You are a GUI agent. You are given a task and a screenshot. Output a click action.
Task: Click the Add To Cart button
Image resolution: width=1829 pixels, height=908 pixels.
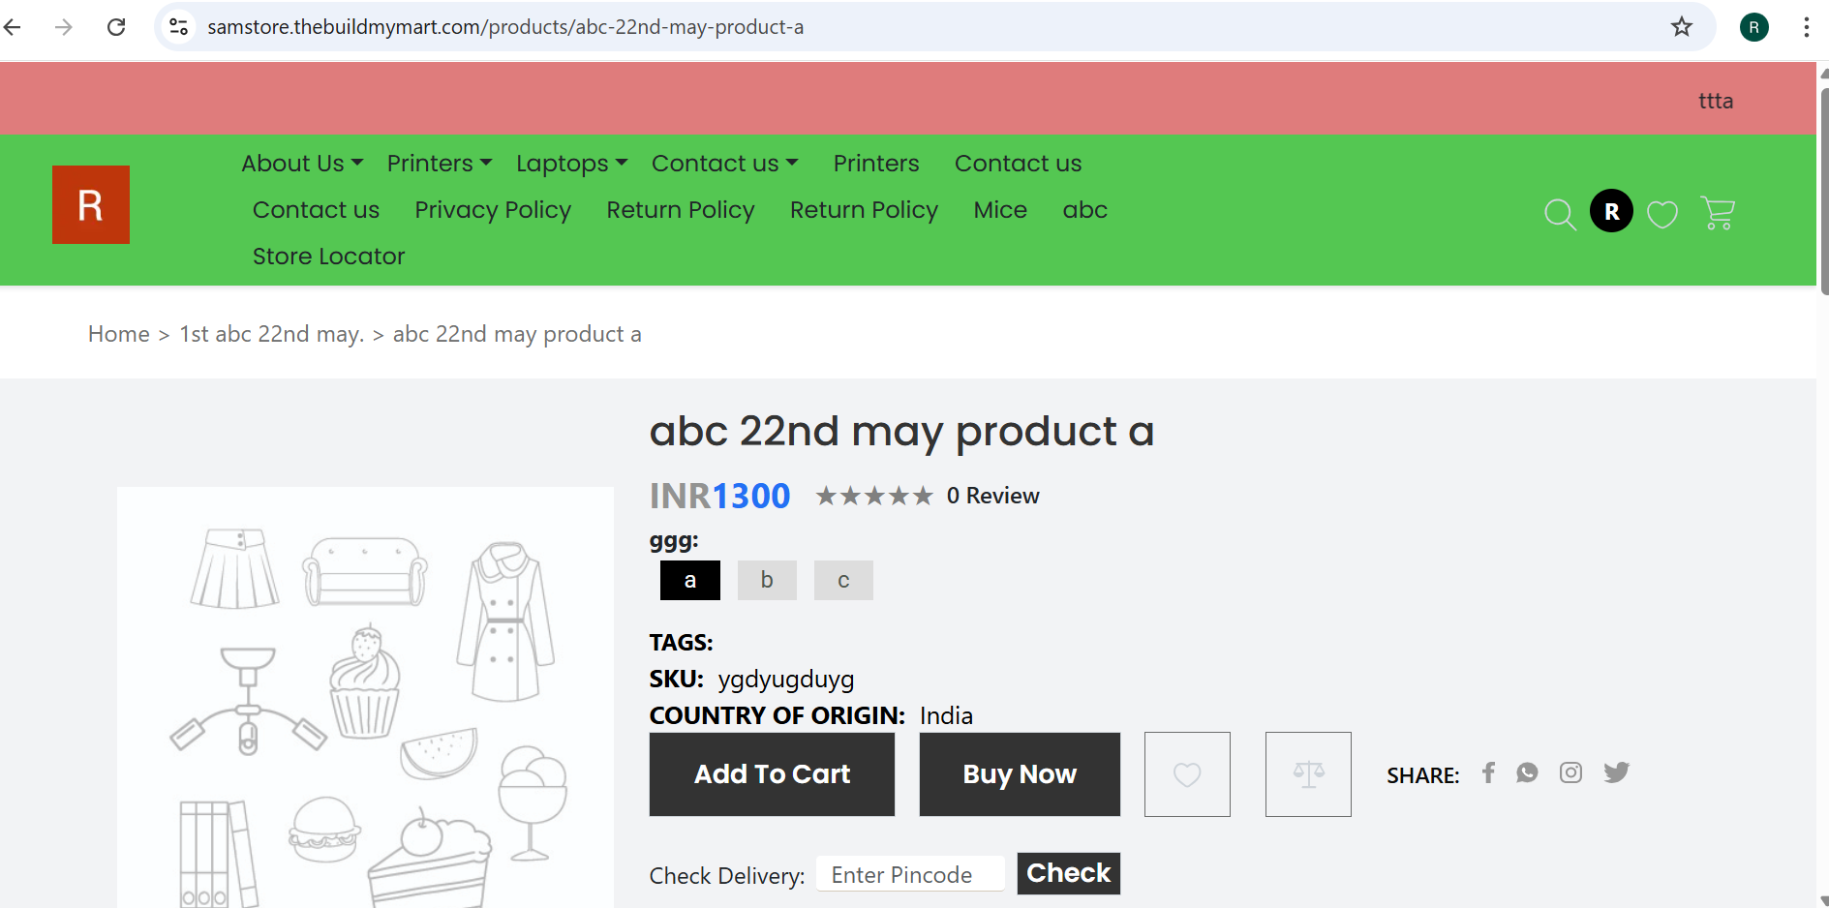[772, 774]
